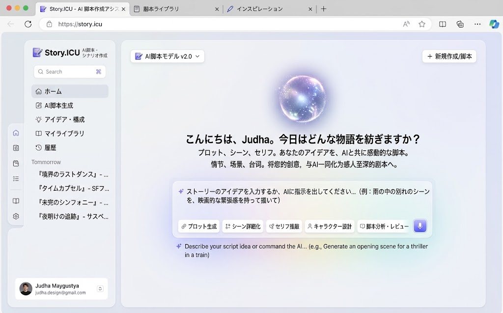This screenshot has width=503, height=313.
Task: Click Judha Maygustya's profile avatar
Action: coord(26,288)
